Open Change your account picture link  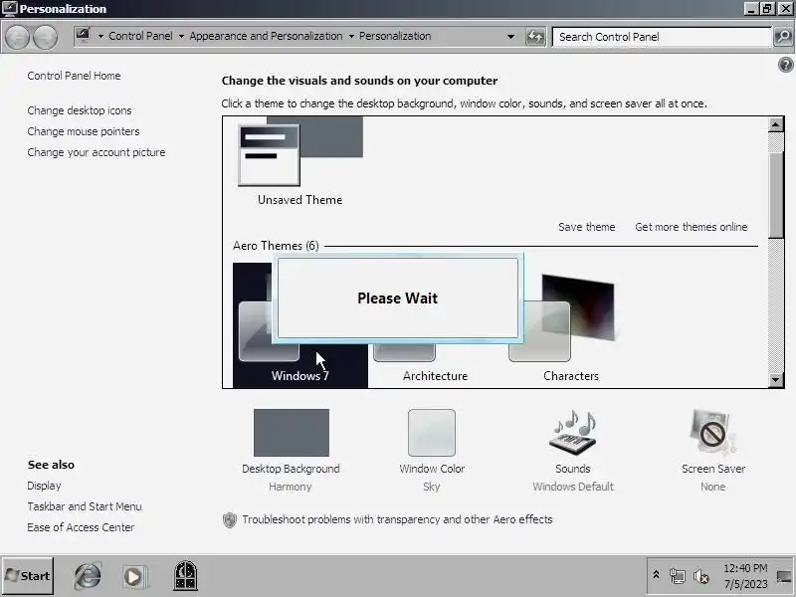point(97,152)
